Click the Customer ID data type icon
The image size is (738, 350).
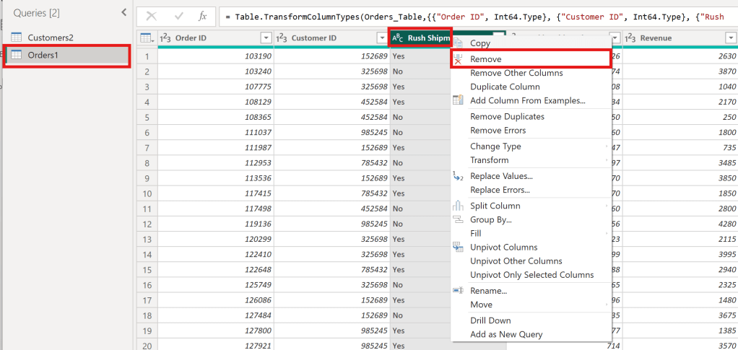[282, 38]
